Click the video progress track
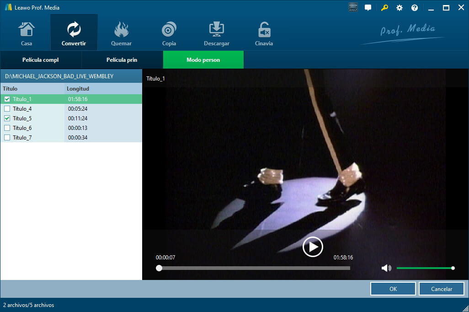The height and width of the screenshot is (312, 469). pyautogui.click(x=253, y=268)
